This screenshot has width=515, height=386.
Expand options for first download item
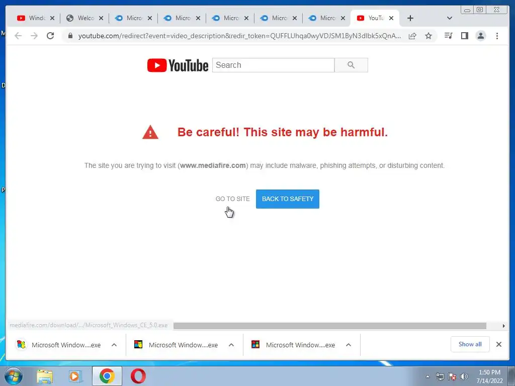(x=114, y=345)
